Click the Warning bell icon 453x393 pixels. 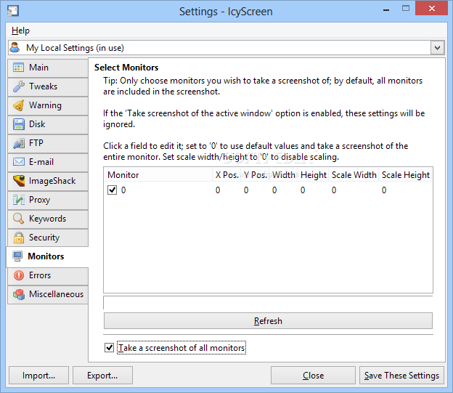coord(18,105)
